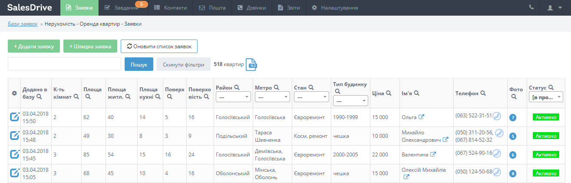
Task: Edit the request added 03.04.2018 15:50
Action: pyautogui.click(x=15, y=117)
